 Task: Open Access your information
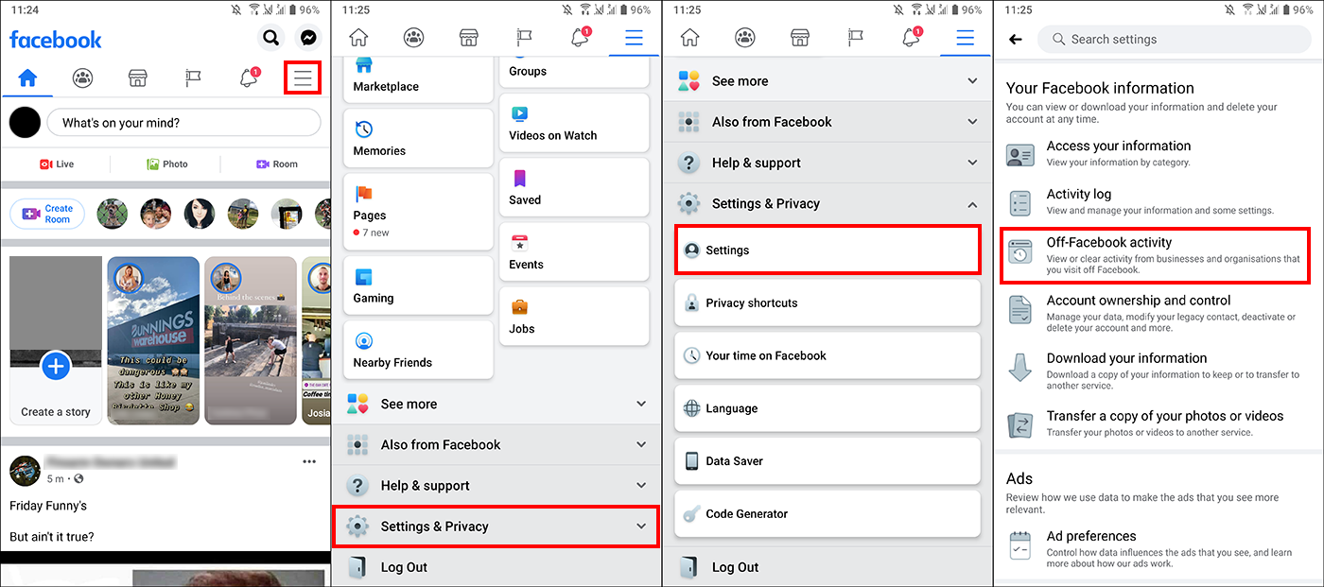[x=1158, y=155]
